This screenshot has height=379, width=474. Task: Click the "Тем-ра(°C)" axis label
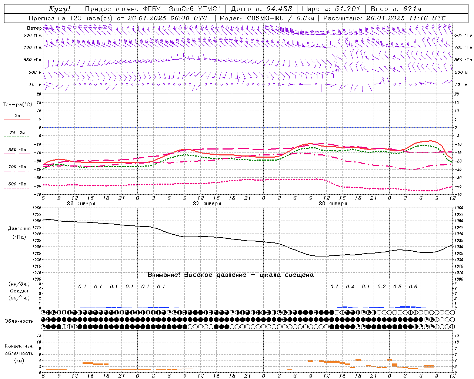(x=17, y=105)
